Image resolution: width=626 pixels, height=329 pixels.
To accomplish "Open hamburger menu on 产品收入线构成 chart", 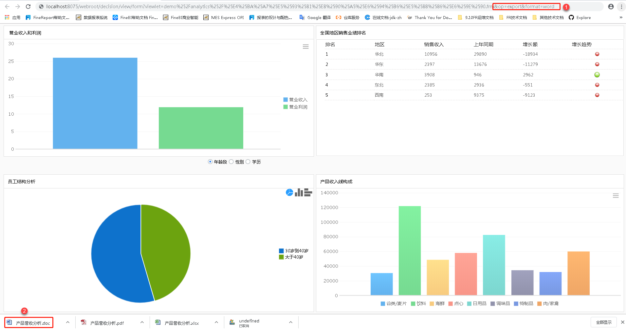I will coord(616,196).
